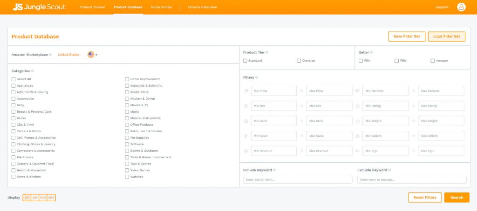Click info icon next to Categories
The image size is (477, 211).
click(x=32, y=71)
